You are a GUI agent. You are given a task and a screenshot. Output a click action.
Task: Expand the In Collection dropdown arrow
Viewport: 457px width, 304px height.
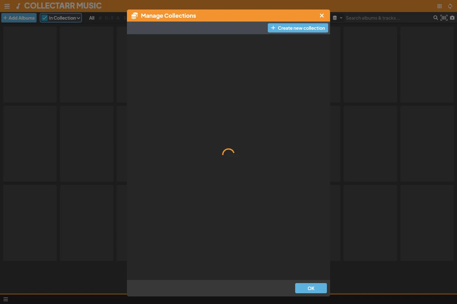point(78,18)
